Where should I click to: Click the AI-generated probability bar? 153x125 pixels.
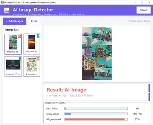click(x=96, y=119)
